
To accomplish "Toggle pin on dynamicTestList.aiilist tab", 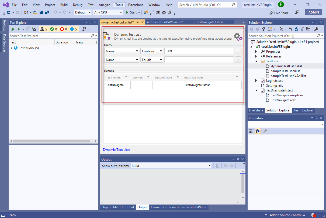I will tap(137, 22).
